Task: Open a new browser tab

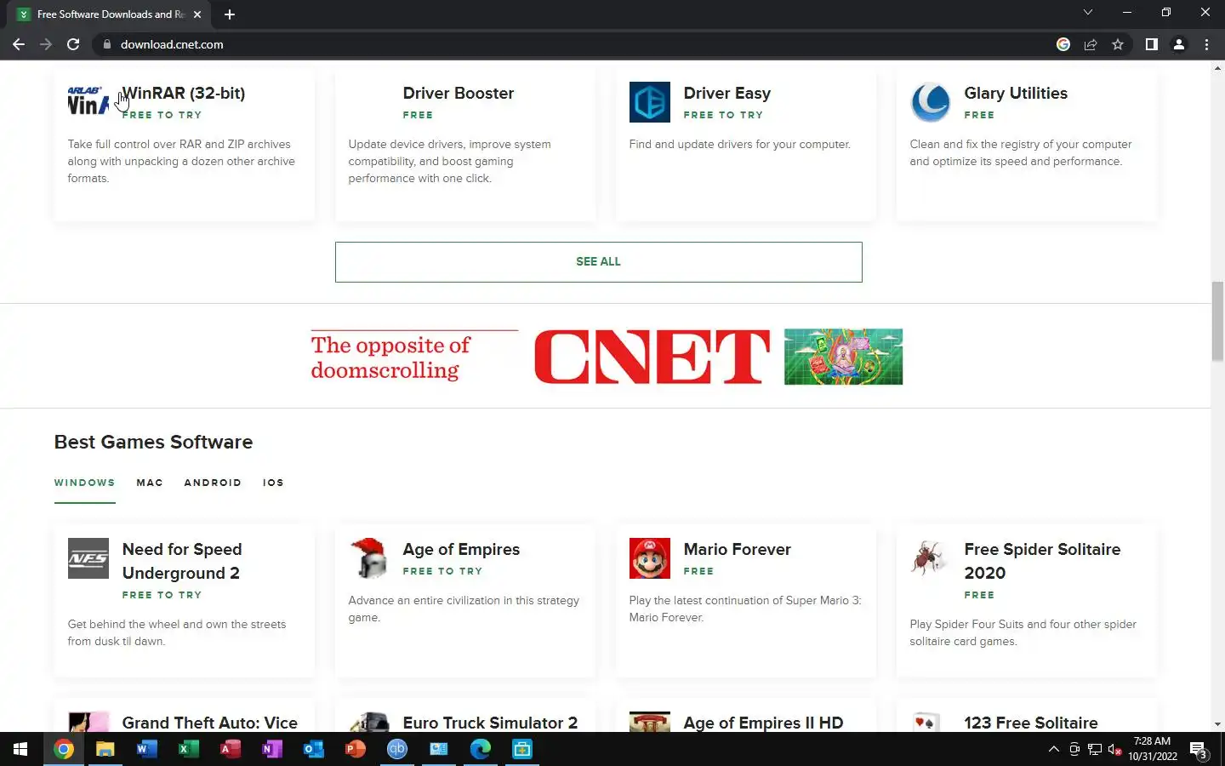Action: point(229,14)
